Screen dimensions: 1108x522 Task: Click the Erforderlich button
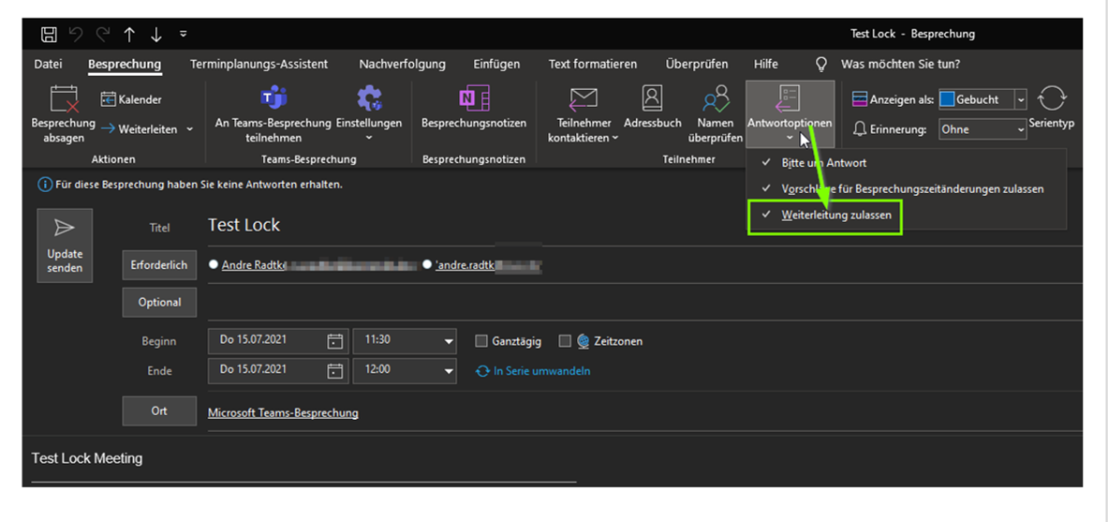point(159,264)
